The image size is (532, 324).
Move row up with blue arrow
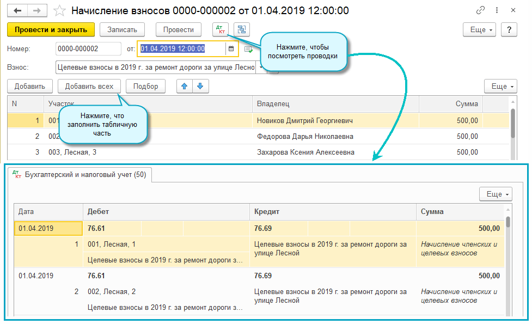point(185,86)
